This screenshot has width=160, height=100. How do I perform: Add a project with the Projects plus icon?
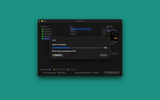(41, 63)
